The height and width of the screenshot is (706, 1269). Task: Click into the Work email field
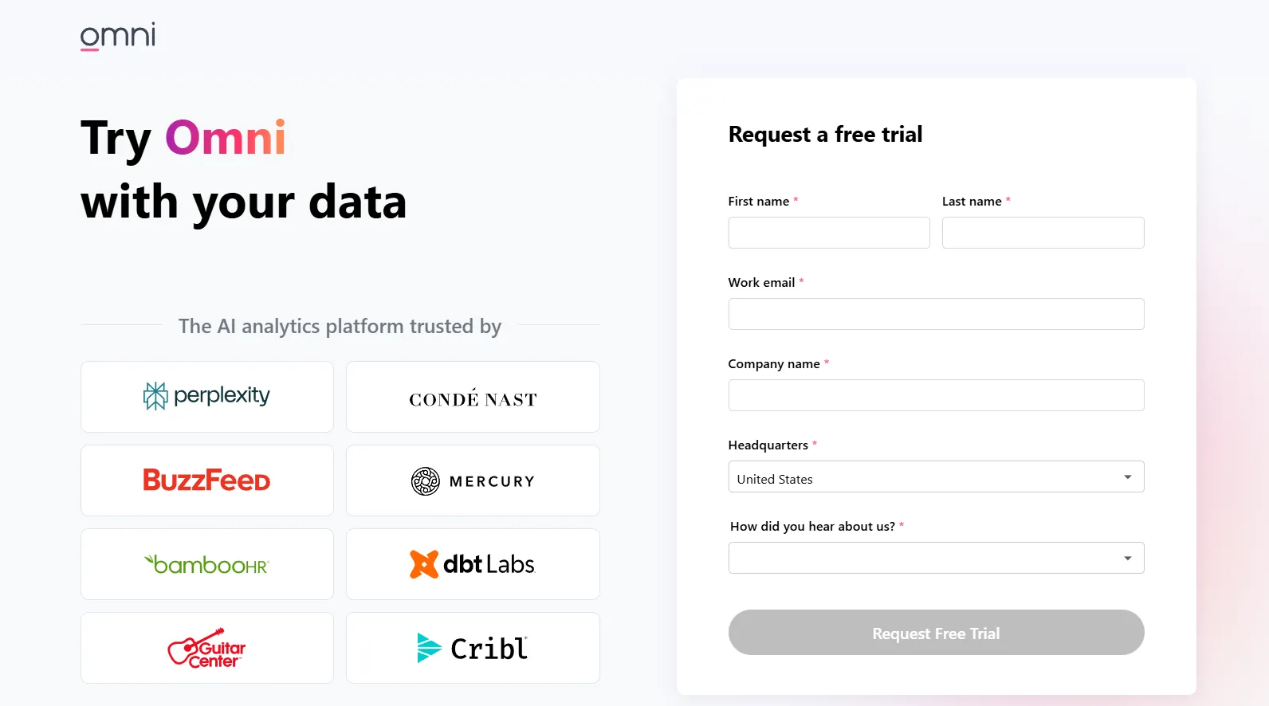click(x=936, y=314)
